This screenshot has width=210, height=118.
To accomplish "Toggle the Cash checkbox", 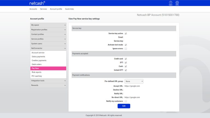I will (x=126, y=66).
